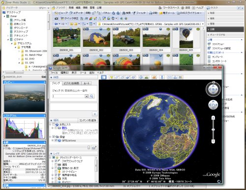
Task: Add a placemark with the yellow pin icon
Action: (x=112, y=77)
